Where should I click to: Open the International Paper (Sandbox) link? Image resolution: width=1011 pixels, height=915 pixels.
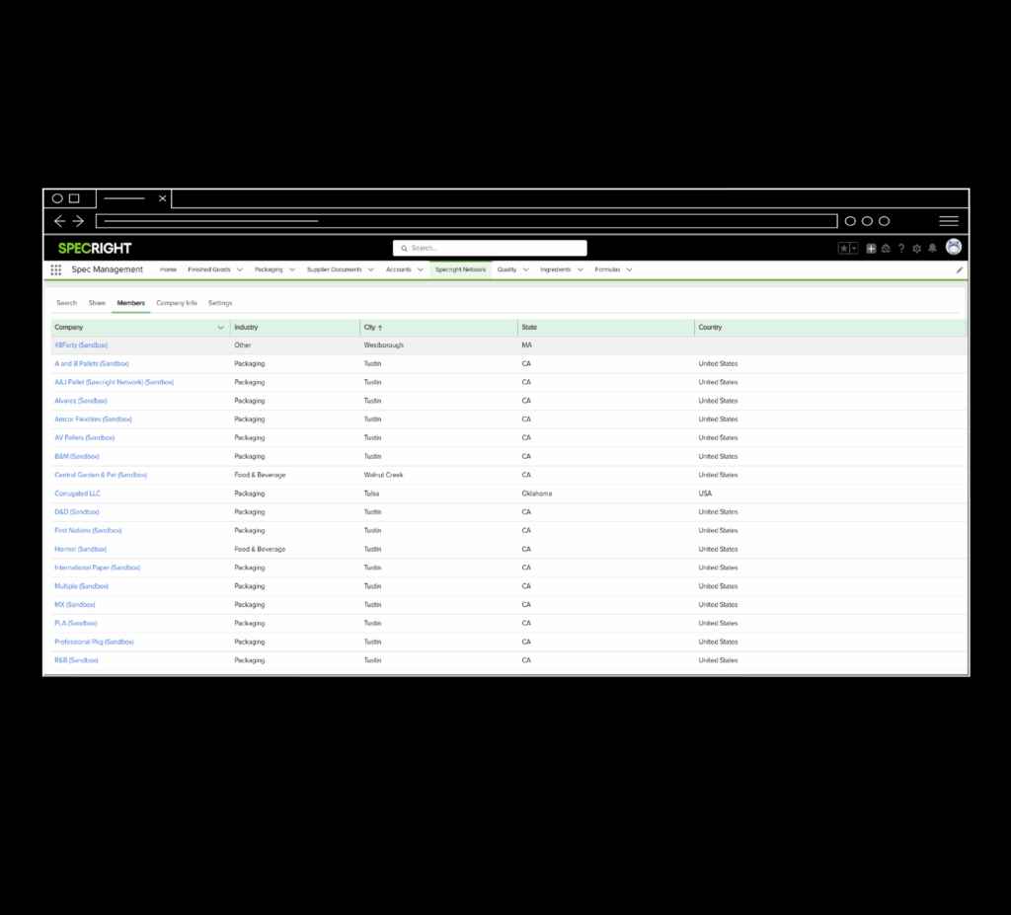coord(98,569)
